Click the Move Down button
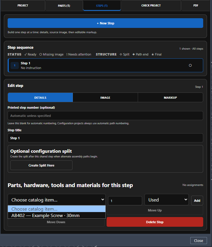This screenshot has height=247, width=212. [56, 222]
